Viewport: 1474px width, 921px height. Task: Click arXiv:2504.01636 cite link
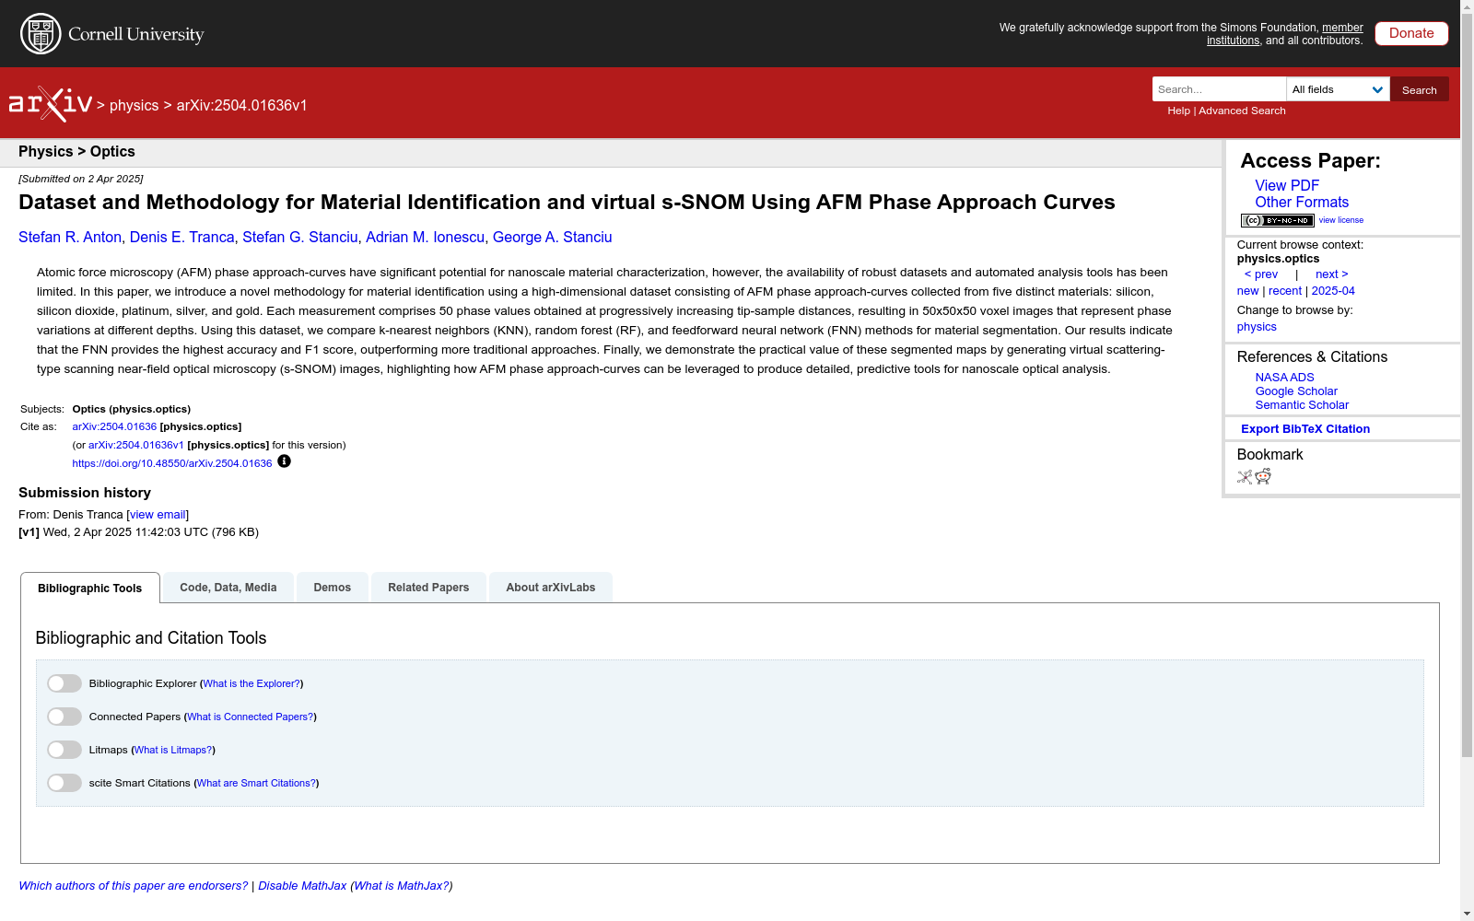point(114,426)
